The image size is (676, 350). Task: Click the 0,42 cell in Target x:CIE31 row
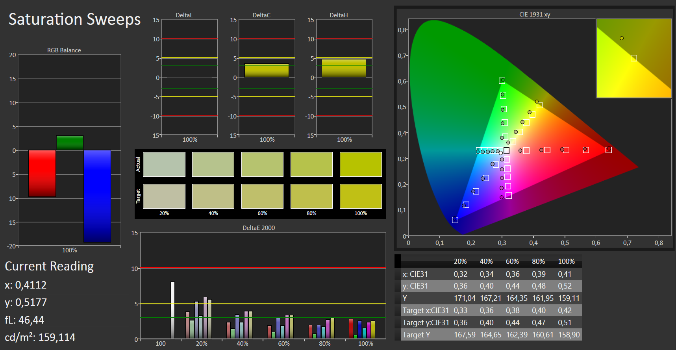click(565, 311)
